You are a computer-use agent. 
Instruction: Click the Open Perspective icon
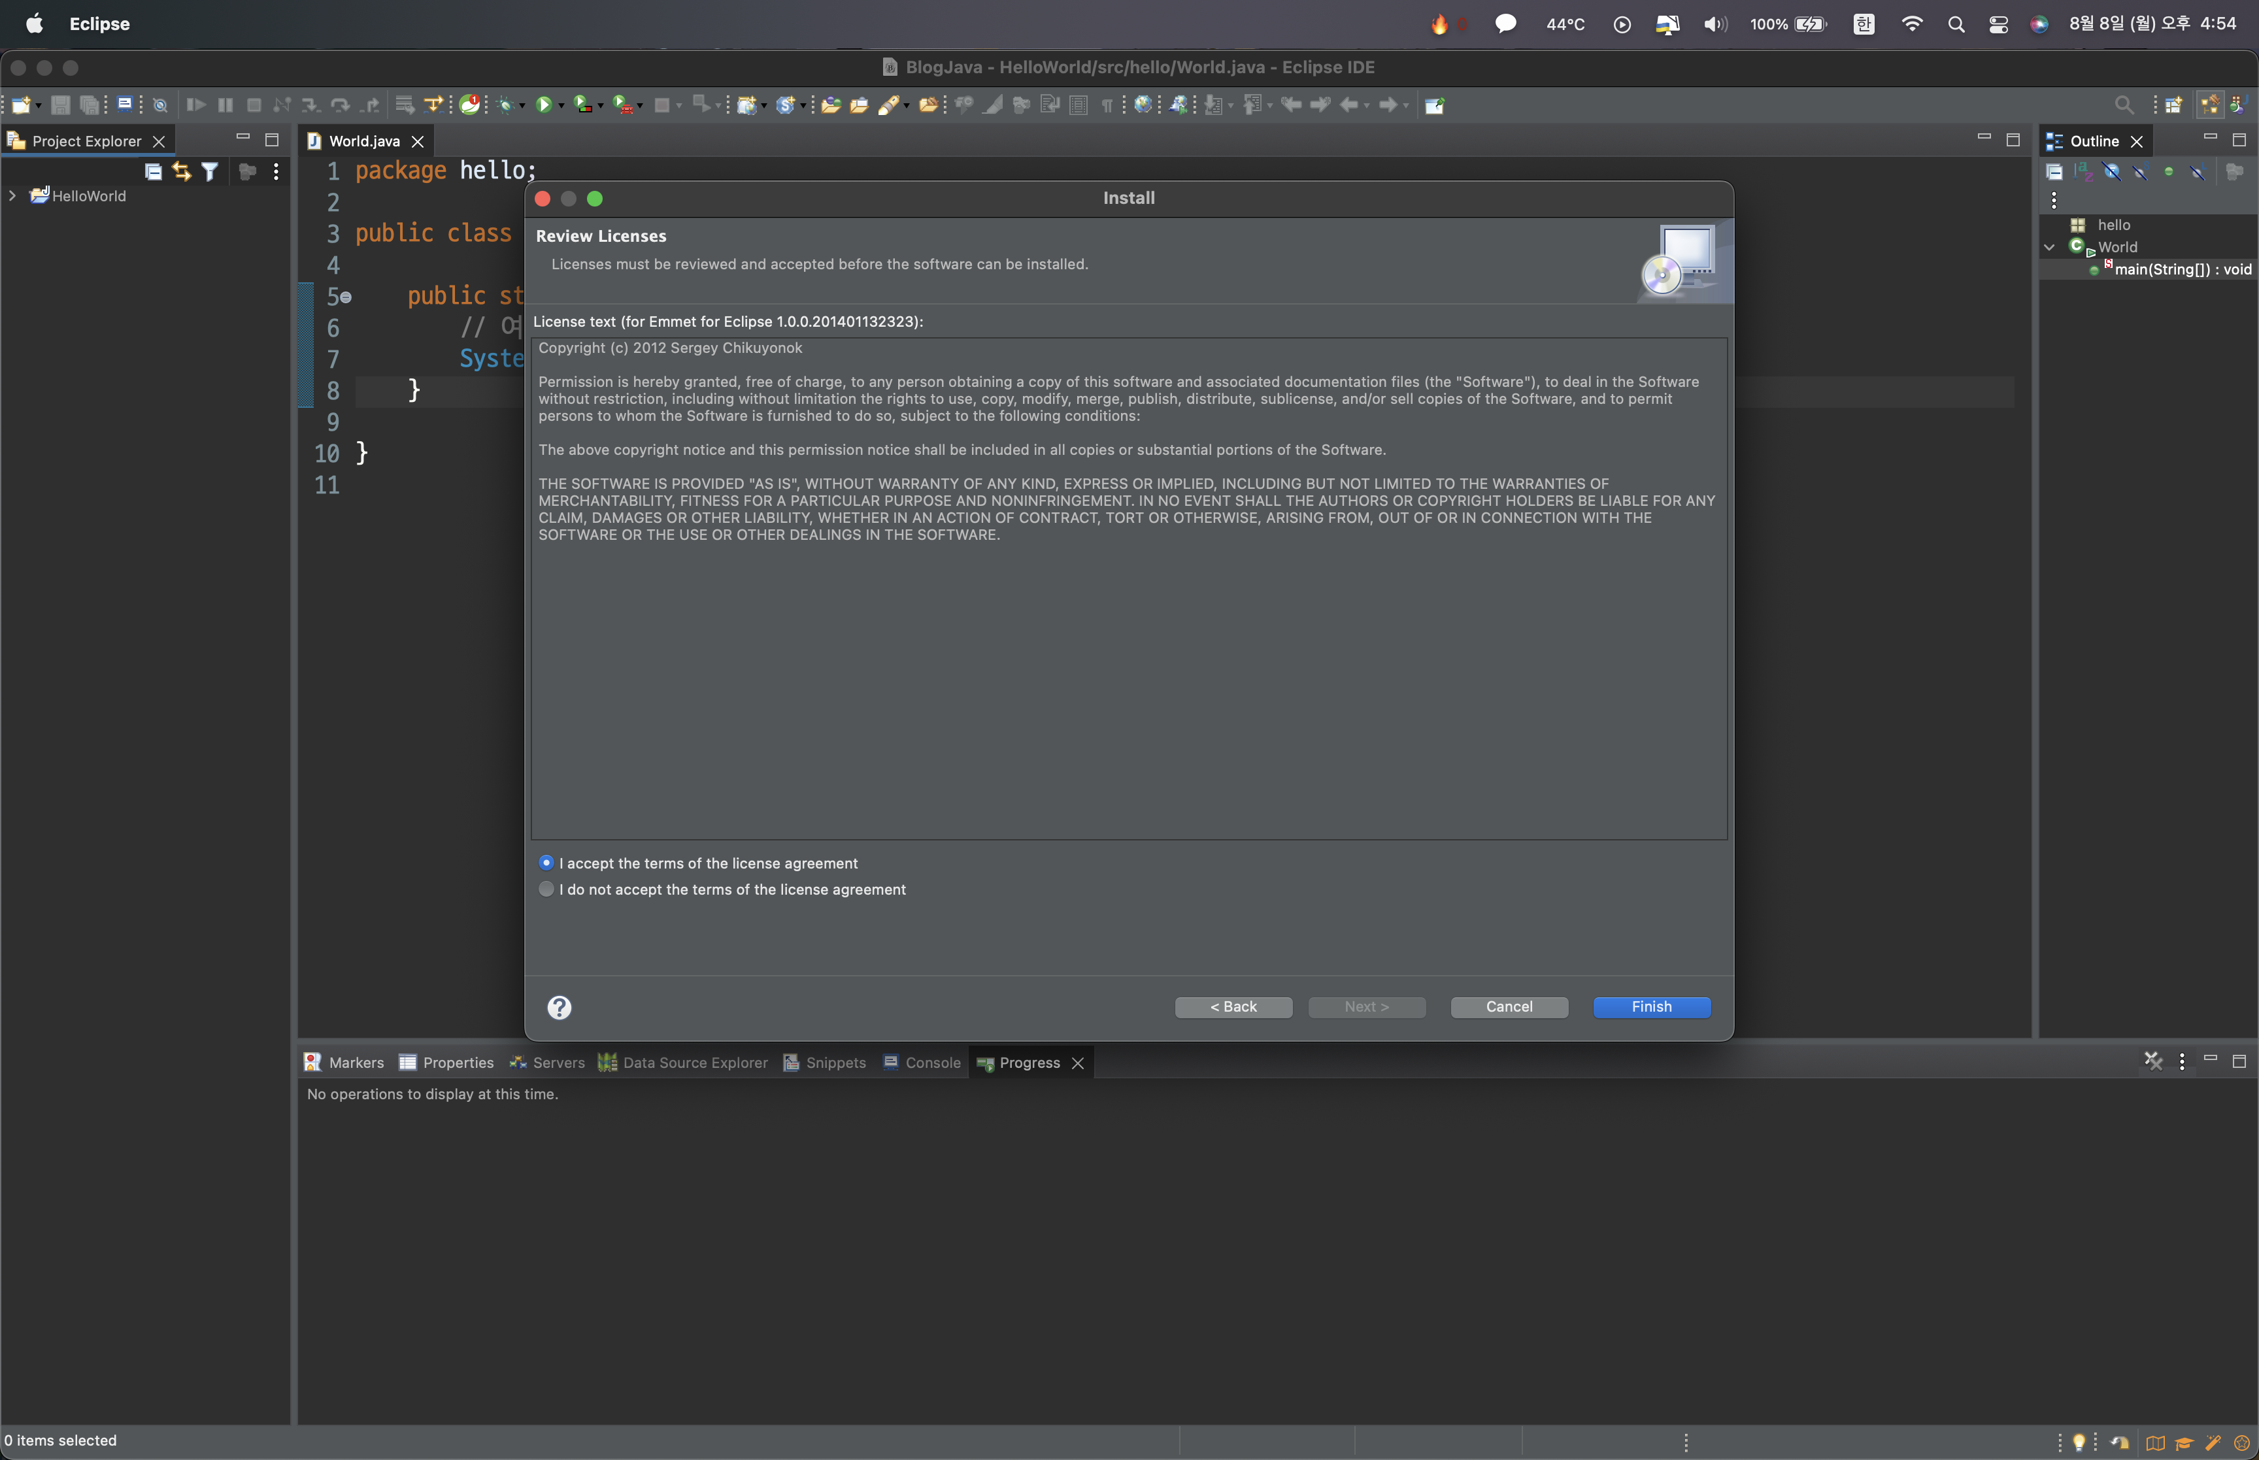coord(2173,105)
